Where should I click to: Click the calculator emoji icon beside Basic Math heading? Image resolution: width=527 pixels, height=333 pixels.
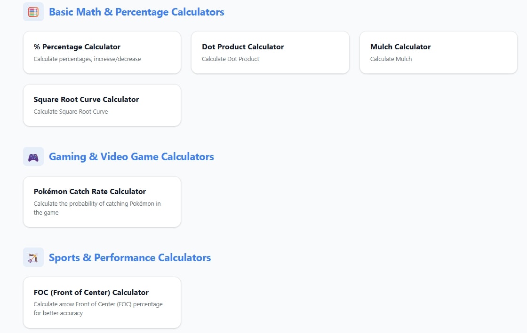click(x=33, y=11)
